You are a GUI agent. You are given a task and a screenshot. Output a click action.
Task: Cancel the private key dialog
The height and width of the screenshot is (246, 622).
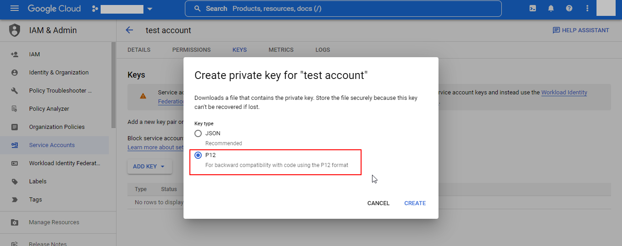click(378, 203)
